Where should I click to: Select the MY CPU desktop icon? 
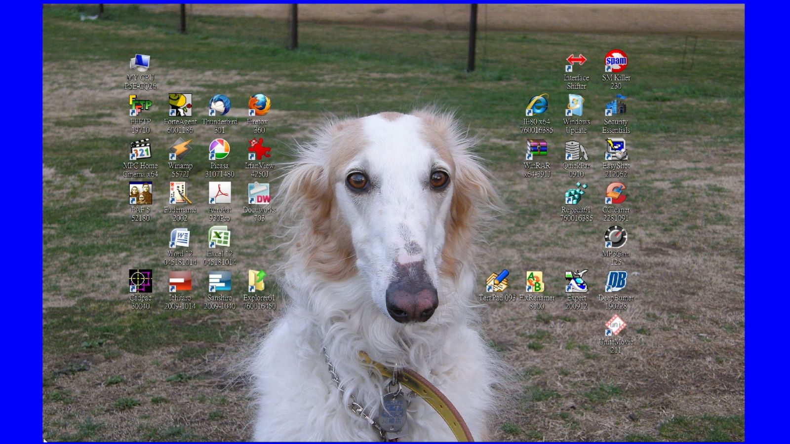pyautogui.click(x=140, y=63)
